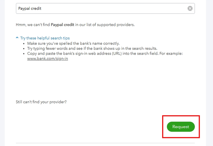
Task: Click the provider search input field
Action: [x=101, y=8]
